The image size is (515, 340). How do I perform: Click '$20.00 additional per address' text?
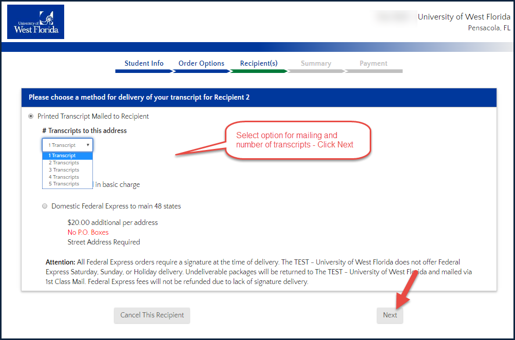point(112,223)
